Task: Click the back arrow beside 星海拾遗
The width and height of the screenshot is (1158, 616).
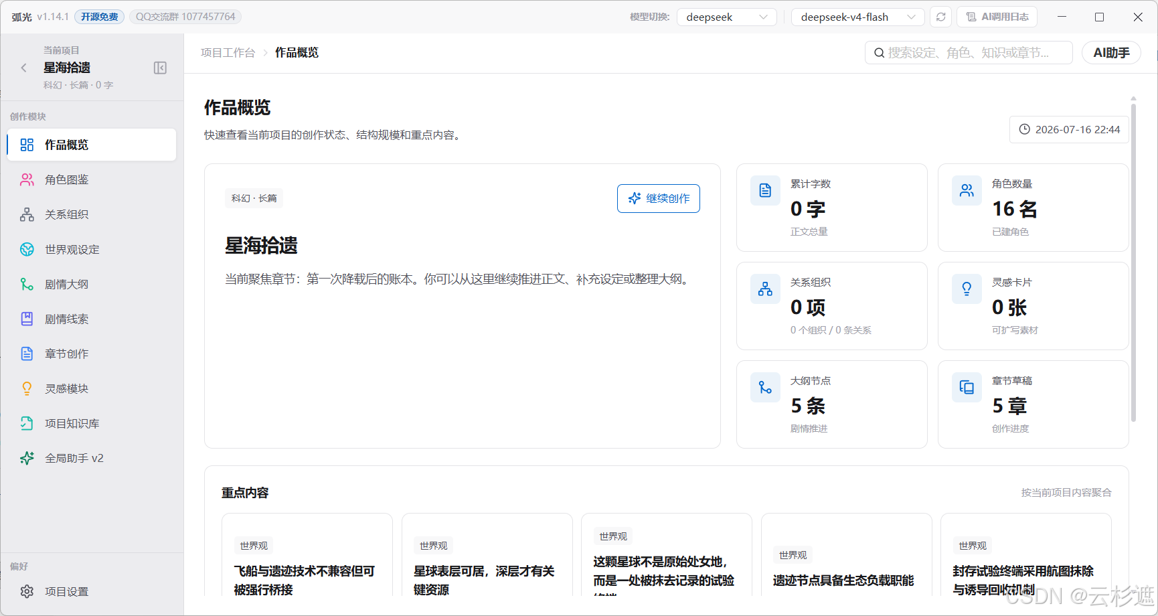Action: (x=24, y=68)
